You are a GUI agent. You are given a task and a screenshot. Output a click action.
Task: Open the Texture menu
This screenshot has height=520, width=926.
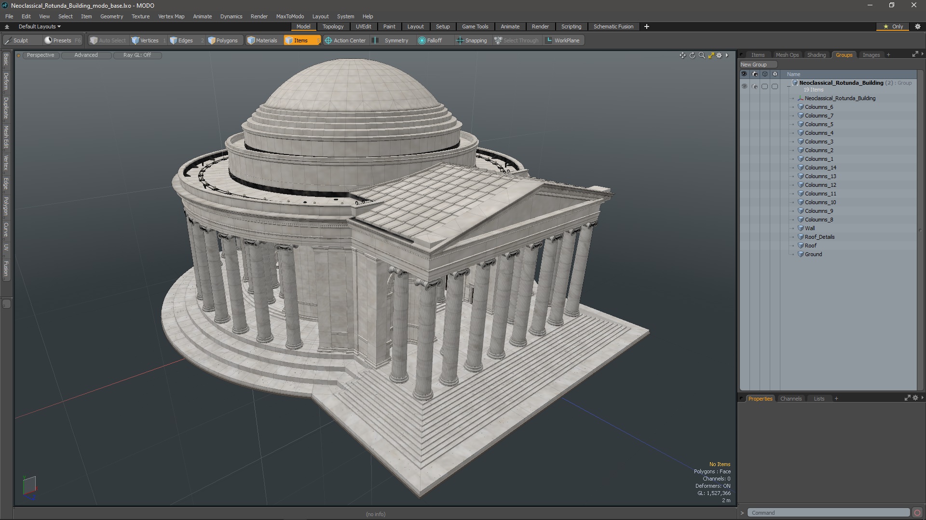tap(140, 16)
